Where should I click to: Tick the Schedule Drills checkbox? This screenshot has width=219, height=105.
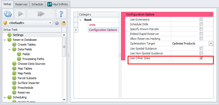pyautogui.click(x=201, y=24)
